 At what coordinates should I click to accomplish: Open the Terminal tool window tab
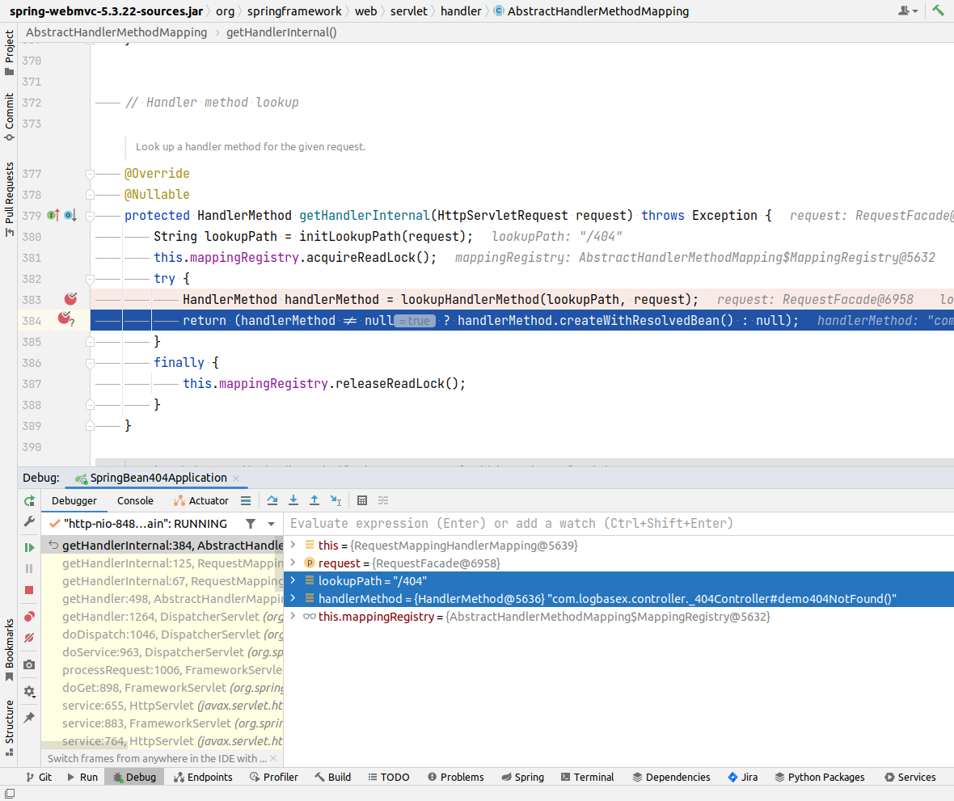(x=586, y=777)
